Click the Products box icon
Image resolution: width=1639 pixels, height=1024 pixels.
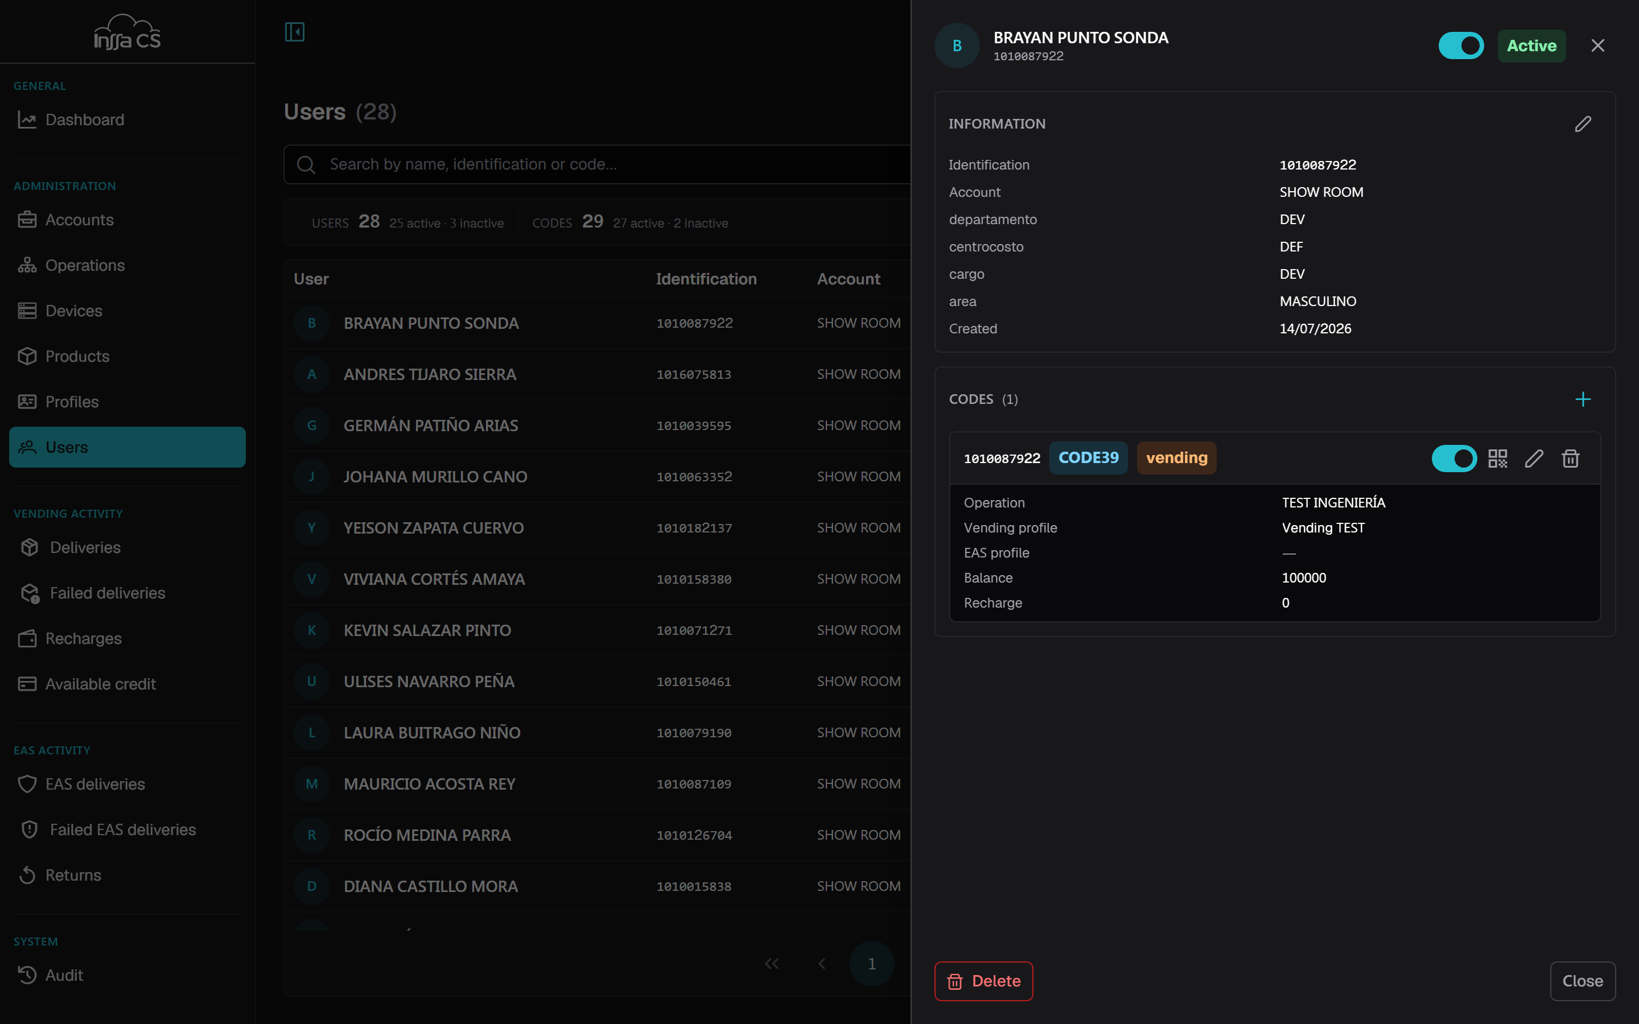pyautogui.click(x=27, y=356)
